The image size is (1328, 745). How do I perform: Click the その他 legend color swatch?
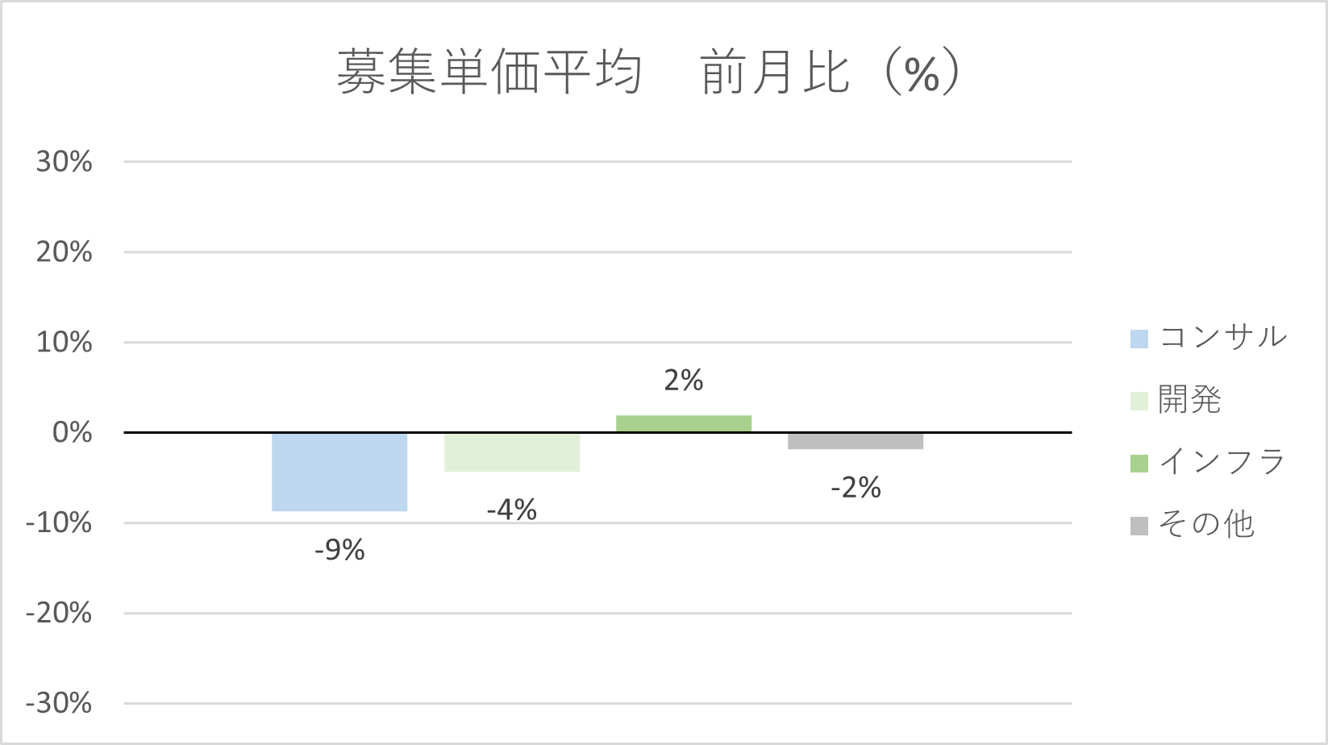[1139, 526]
